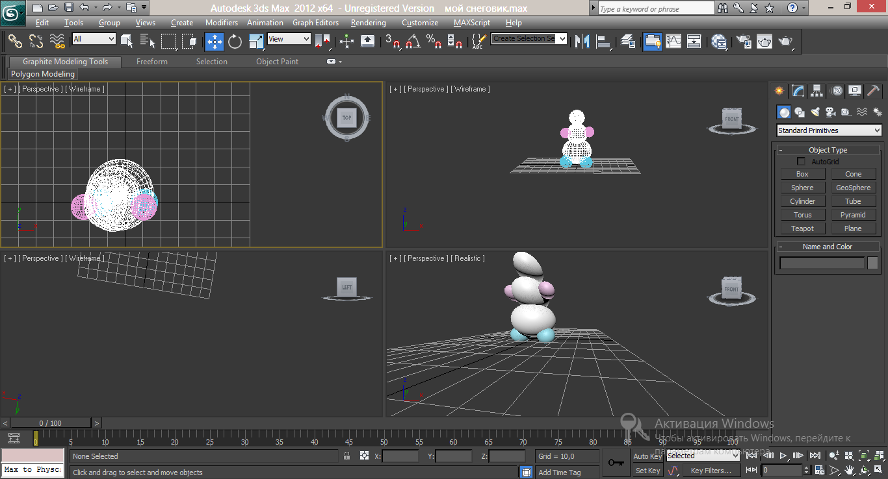Open the Edit Named Selection Sets icon

coord(478,42)
